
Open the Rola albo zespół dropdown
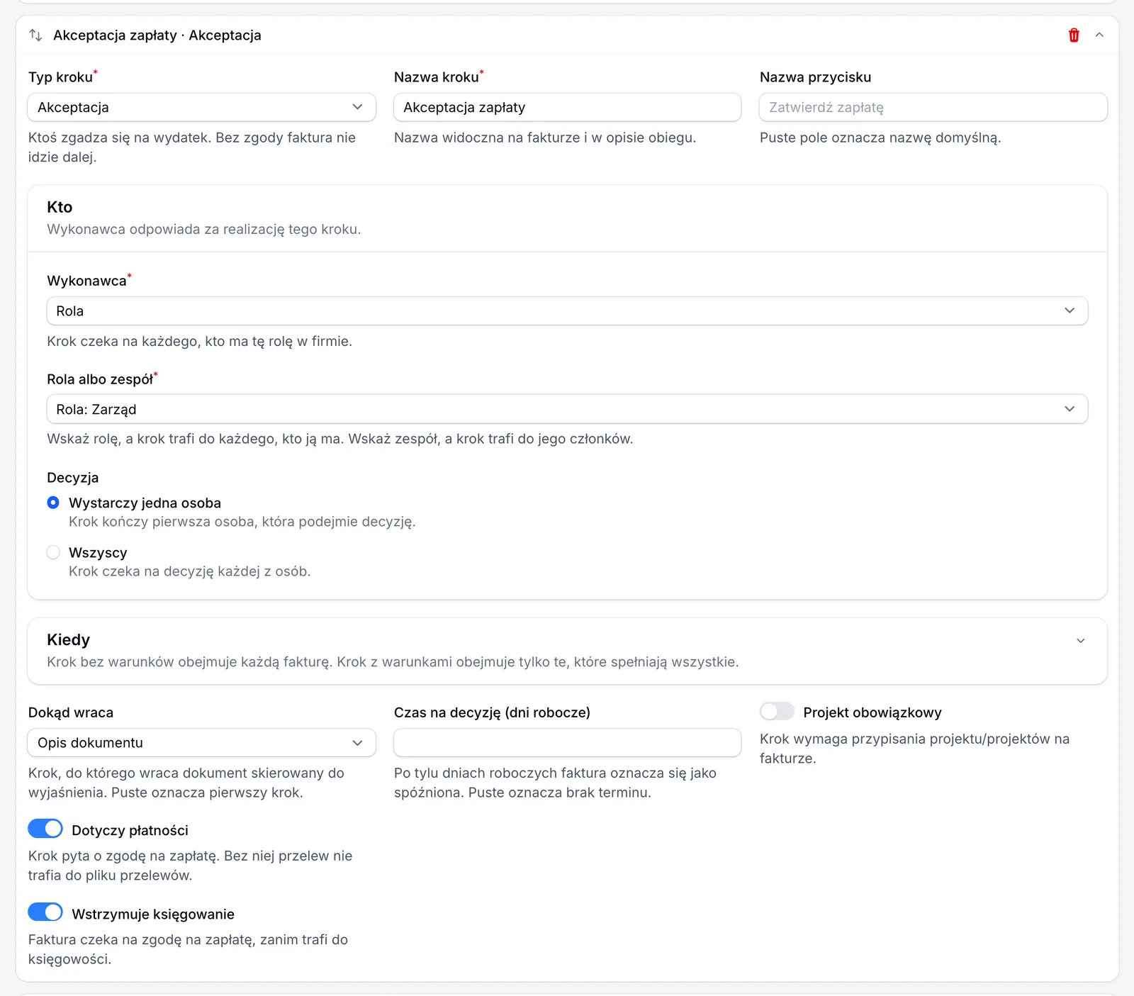[x=567, y=409]
